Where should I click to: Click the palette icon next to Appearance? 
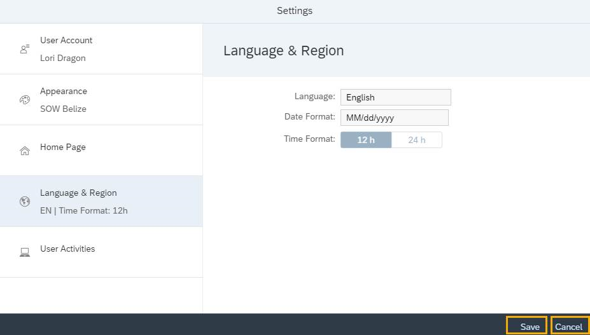pos(25,100)
